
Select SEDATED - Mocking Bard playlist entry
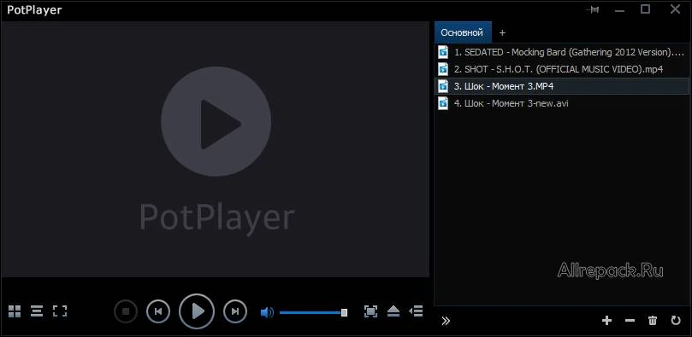point(561,52)
